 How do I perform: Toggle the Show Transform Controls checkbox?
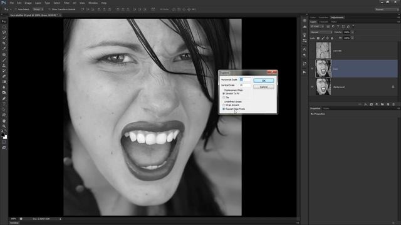coord(49,9)
